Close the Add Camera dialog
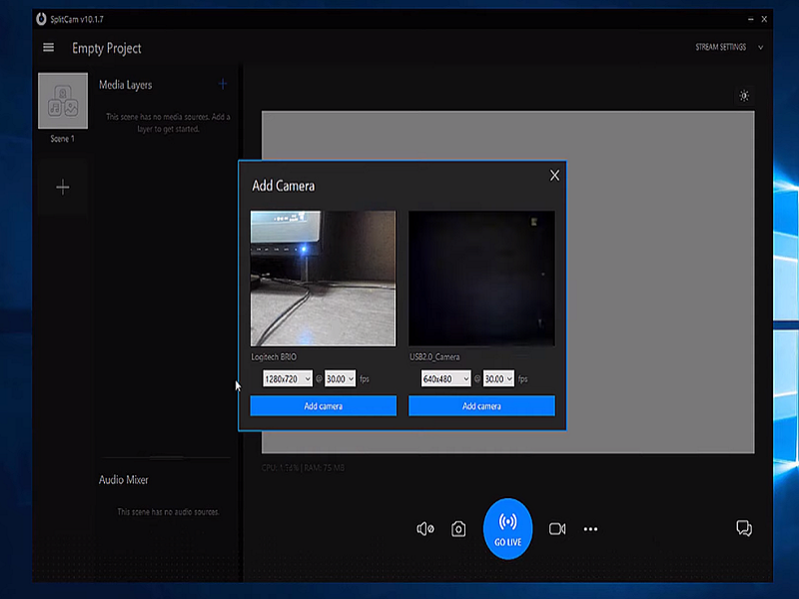The width and height of the screenshot is (799, 599). (555, 176)
